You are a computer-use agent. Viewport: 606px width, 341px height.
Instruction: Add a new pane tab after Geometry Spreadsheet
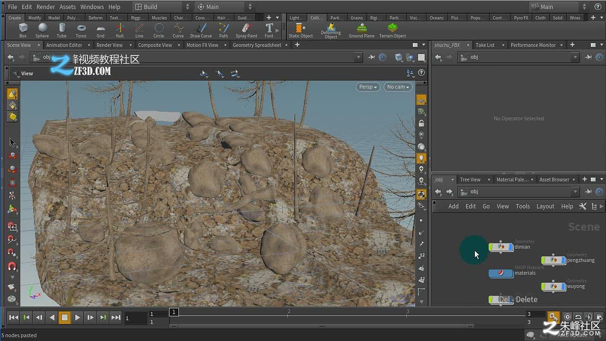click(297, 45)
